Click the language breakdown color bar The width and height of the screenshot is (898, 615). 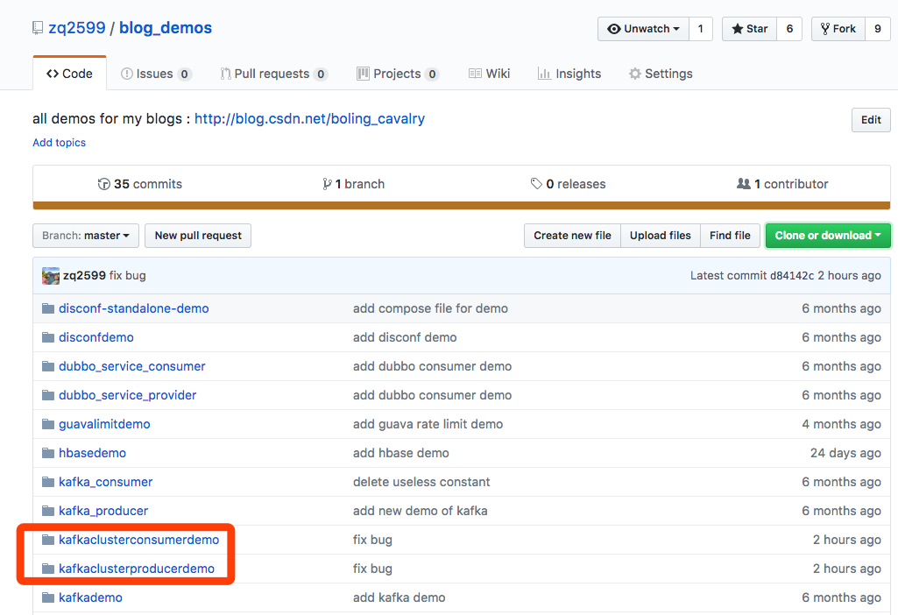(x=462, y=206)
